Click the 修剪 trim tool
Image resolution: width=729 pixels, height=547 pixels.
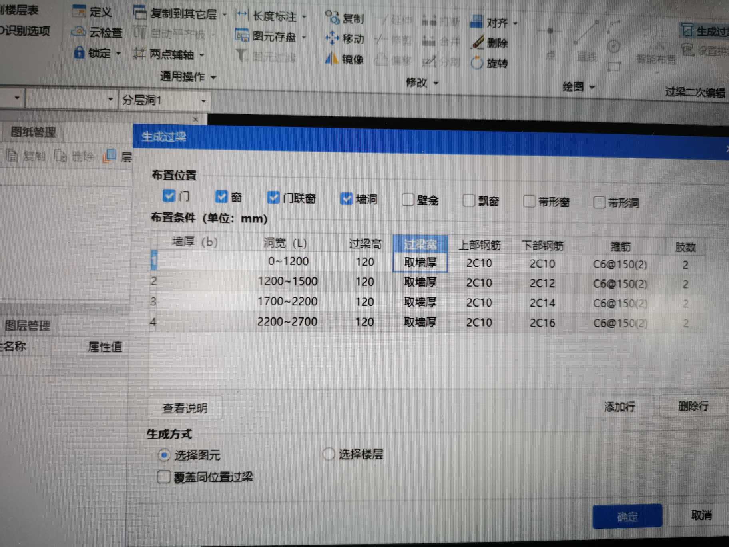coord(394,40)
